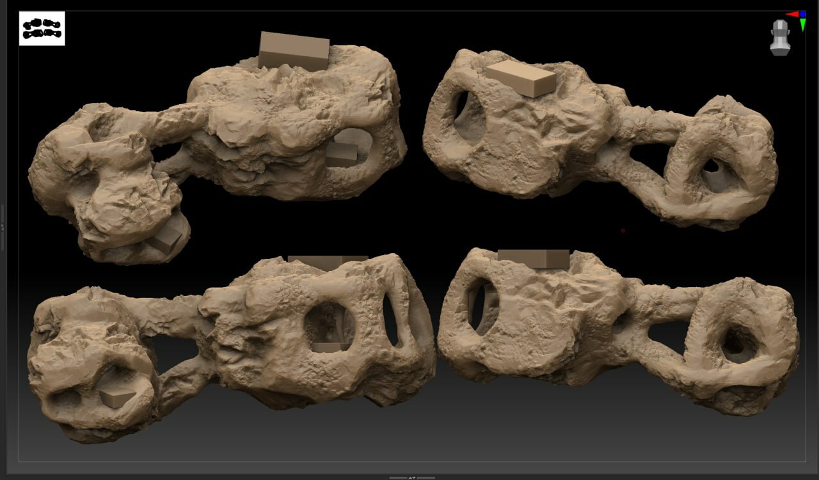Select the box atop the top-right rock
Screen dimensions: 819x480
[x=521, y=78]
